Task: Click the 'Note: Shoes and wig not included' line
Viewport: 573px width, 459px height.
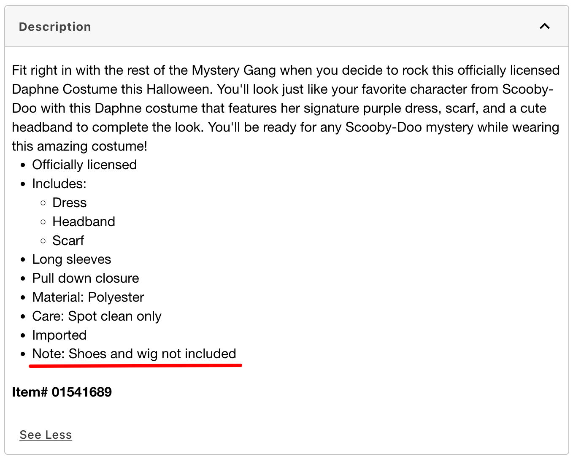Action: (134, 354)
